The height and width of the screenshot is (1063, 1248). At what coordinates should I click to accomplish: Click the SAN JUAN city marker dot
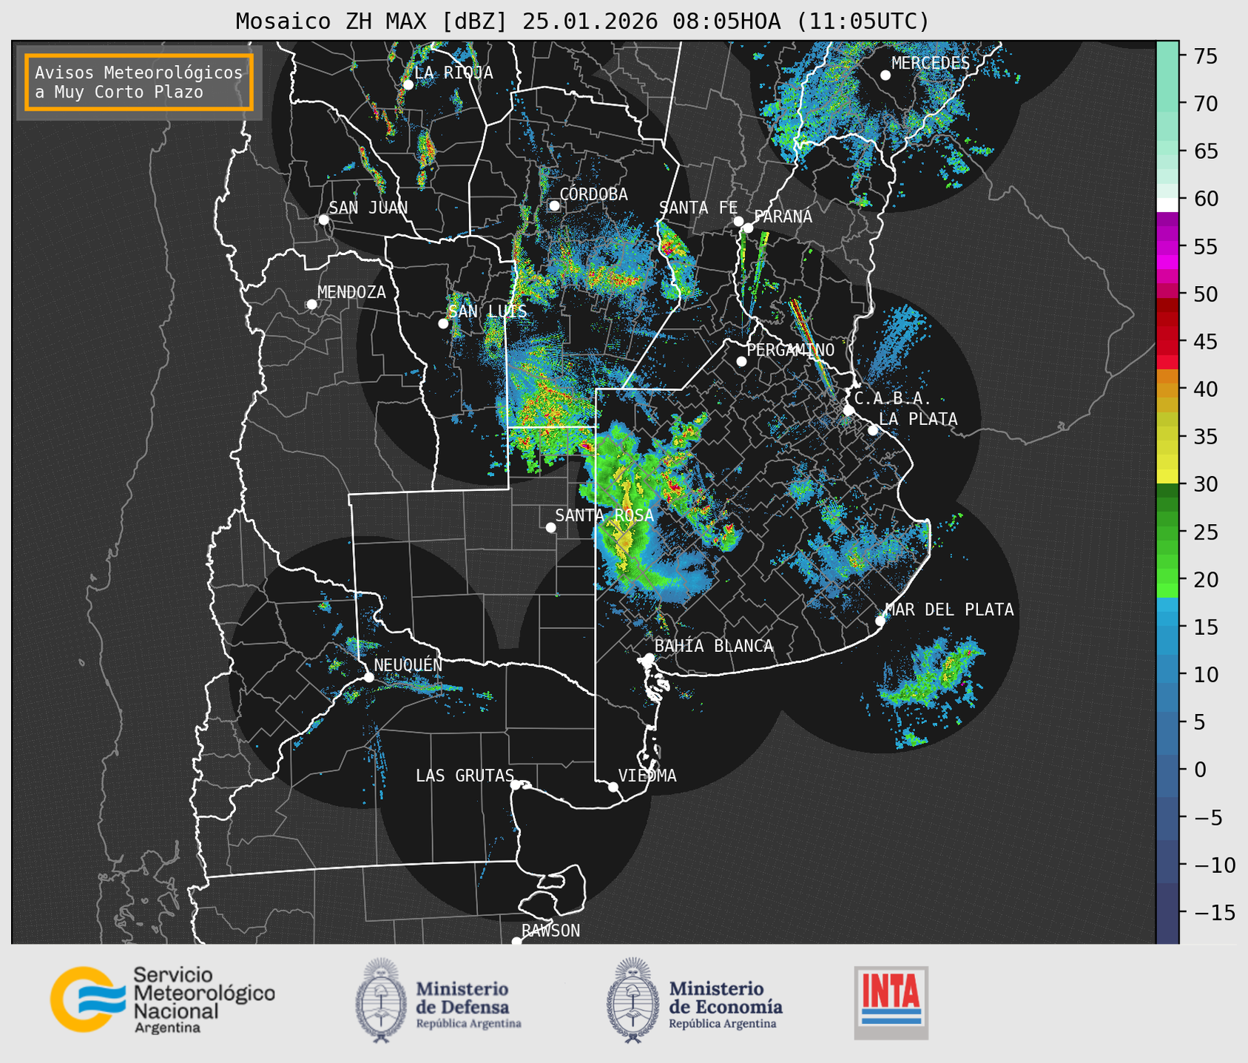click(323, 220)
